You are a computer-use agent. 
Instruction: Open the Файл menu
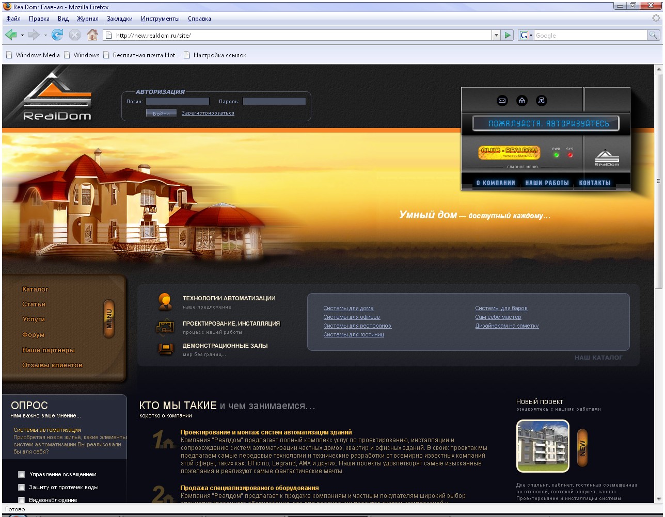point(13,19)
